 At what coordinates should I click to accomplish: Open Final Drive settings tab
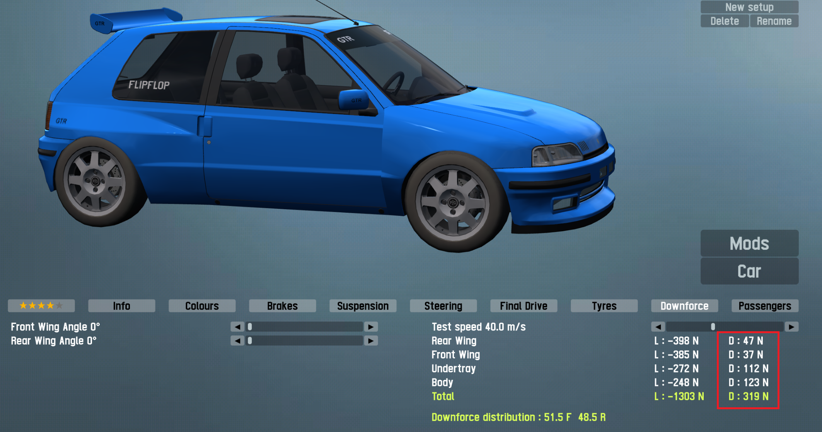pyautogui.click(x=524, y=306)
